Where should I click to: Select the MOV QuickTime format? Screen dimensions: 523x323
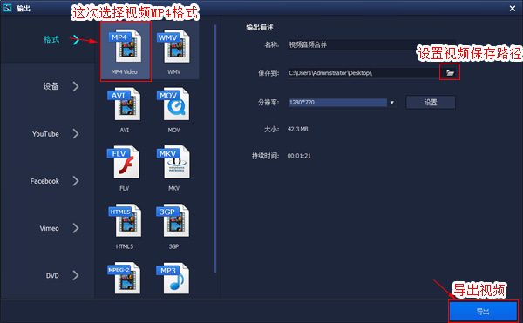tap(174, 110)
